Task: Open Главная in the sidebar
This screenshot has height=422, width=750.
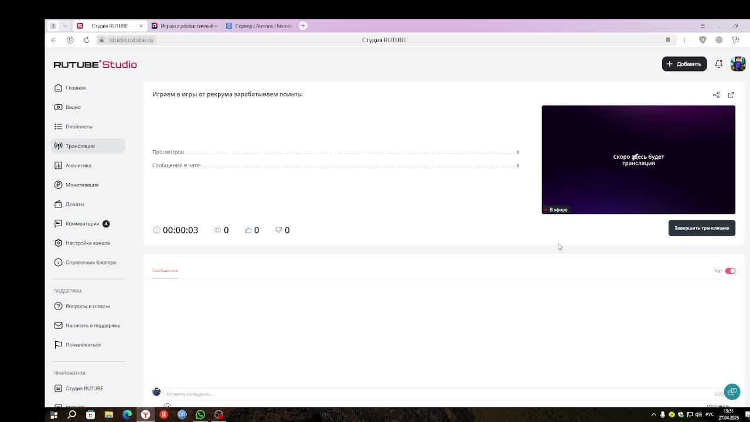Action: point(88,88)
